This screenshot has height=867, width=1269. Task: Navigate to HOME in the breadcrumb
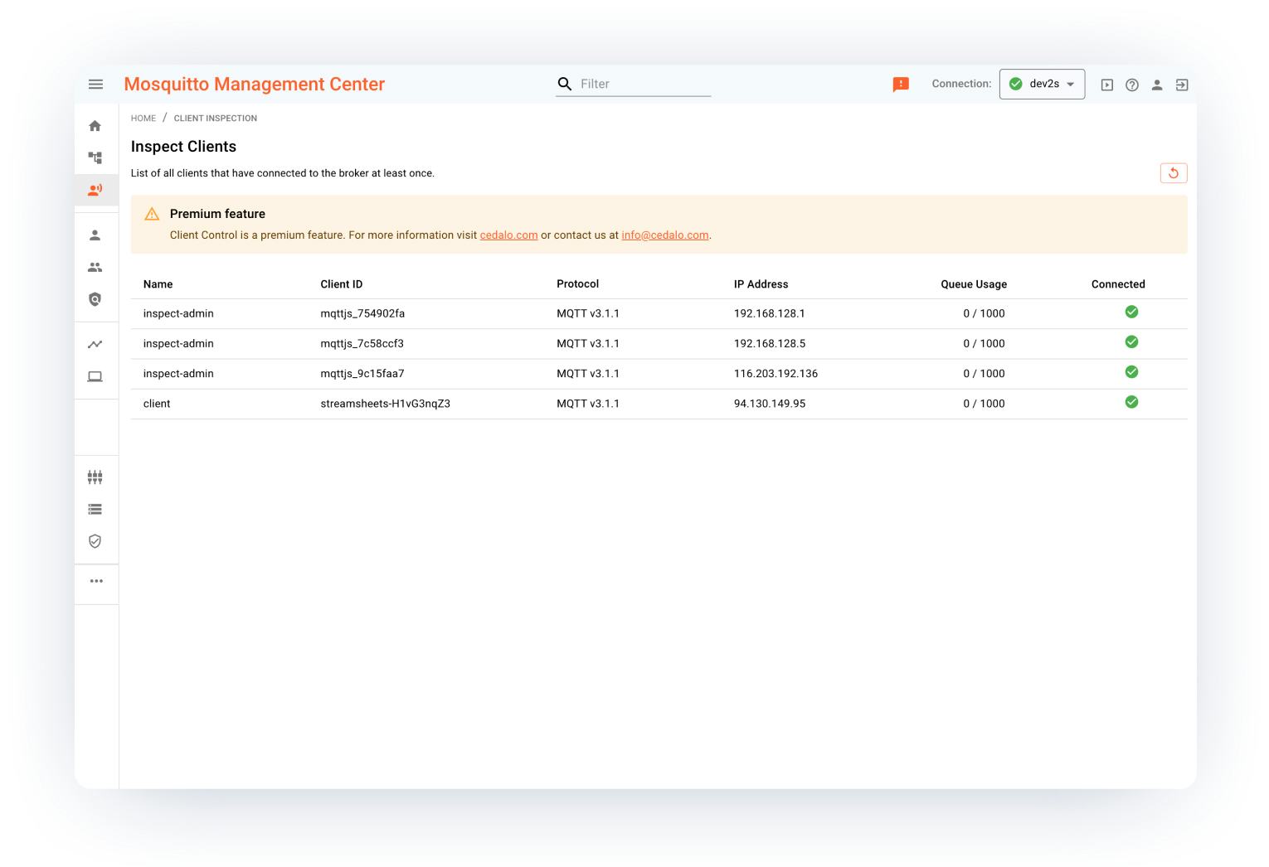click(143, 118)
